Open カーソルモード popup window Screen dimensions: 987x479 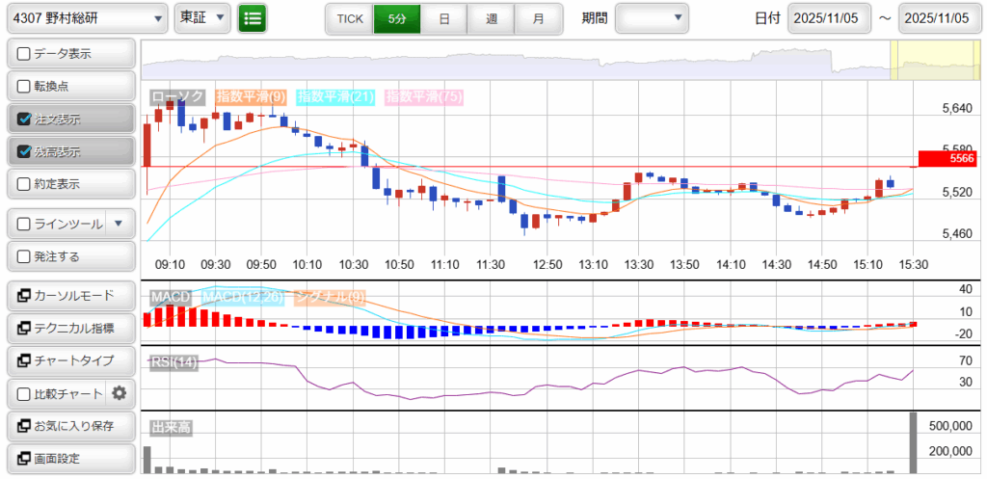[70, 295]
